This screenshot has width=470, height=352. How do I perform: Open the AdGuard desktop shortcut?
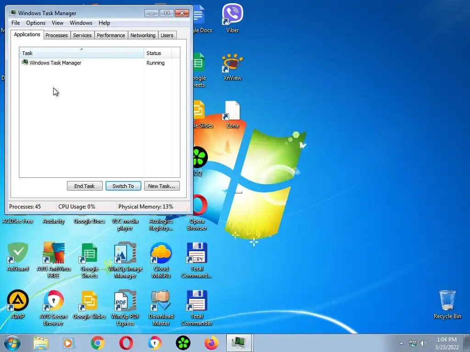(18, 257)
